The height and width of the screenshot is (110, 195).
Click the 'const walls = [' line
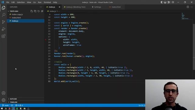62,64
